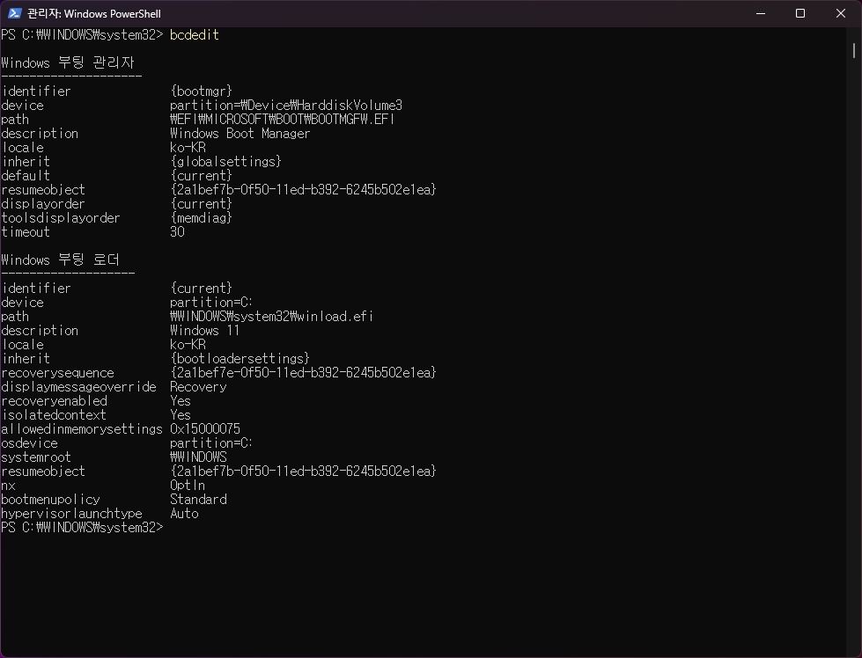Click the 'Windows 11' description value
The height and width of the screenshot is (658, 862).
click(x=204, y=331)
